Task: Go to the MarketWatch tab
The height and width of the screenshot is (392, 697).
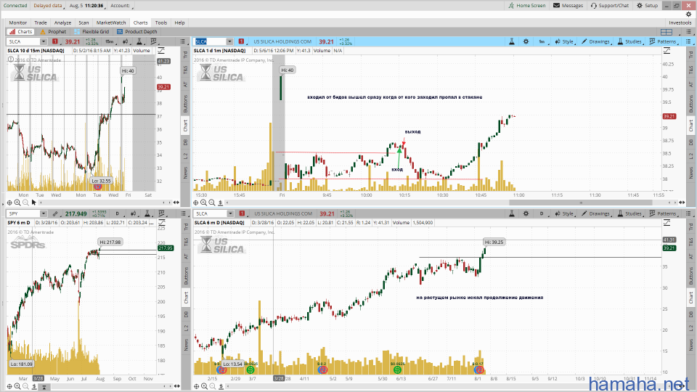Action: pyautogui.click(x=111, y=23)
